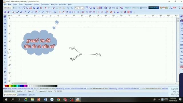This screenshot has width=183, height=103.
Task: Select Potassium atom K
Action: [x=5, y=58]
